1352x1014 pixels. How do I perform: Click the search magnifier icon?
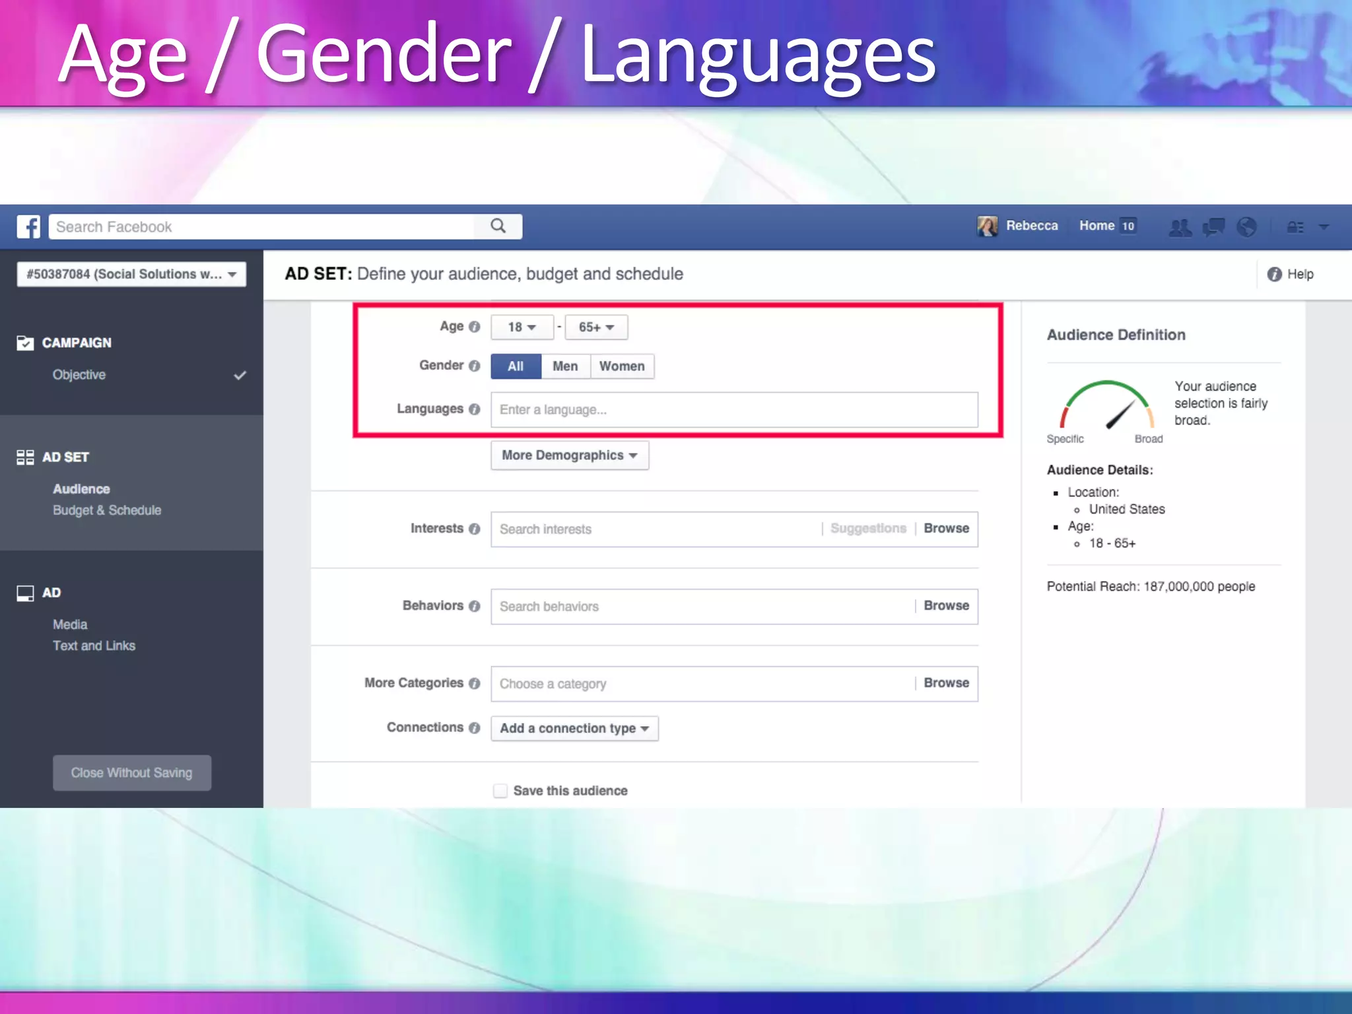click(x=498, y=226)
